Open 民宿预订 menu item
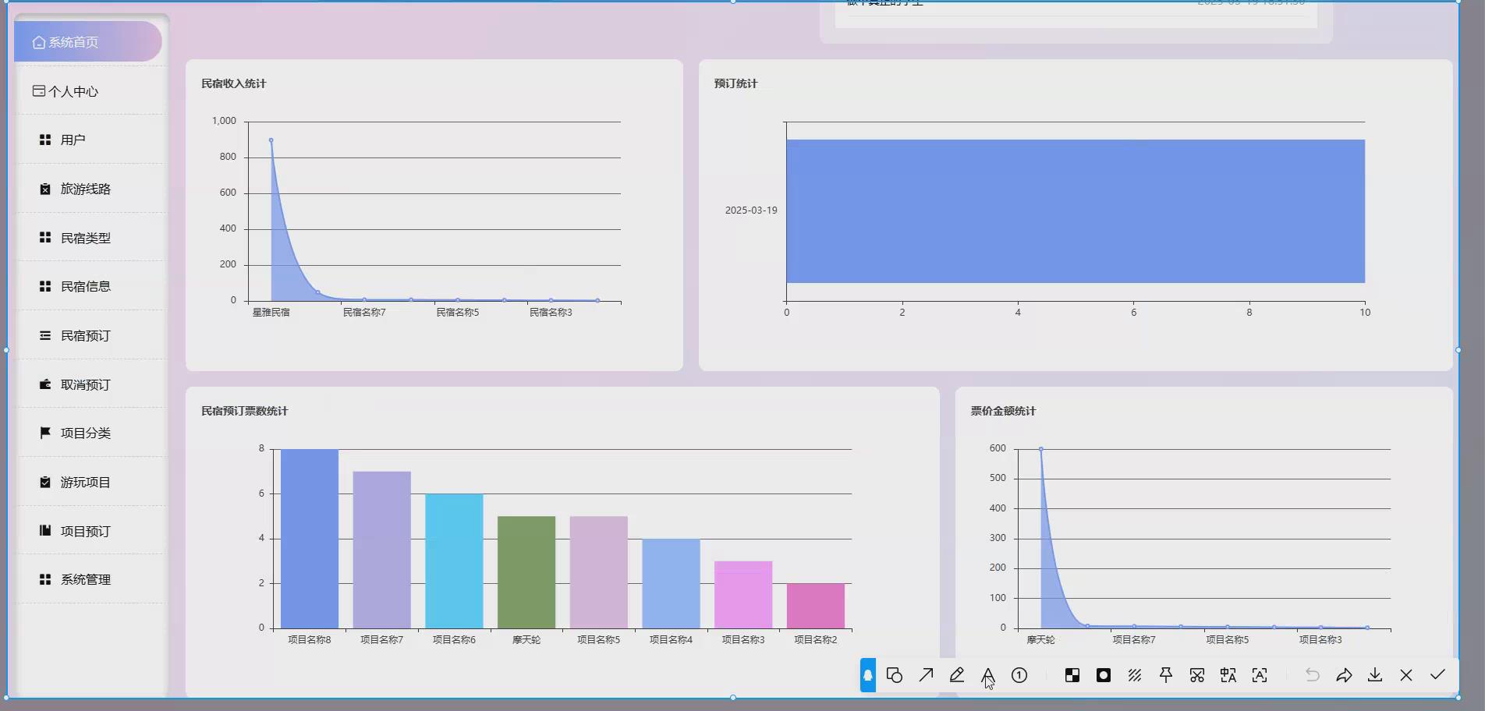The height and width of the screenshot is (711, 1485). [x=90, y=335]
